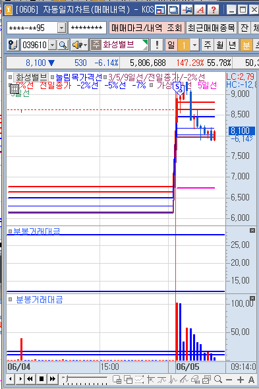
Task: Open help with the question mark icon
Action: (214, 10)
